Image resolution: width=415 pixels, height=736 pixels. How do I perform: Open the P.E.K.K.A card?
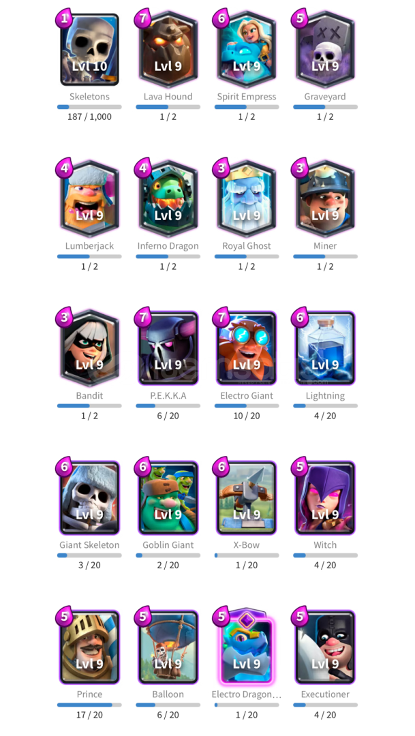click(168, 348)
